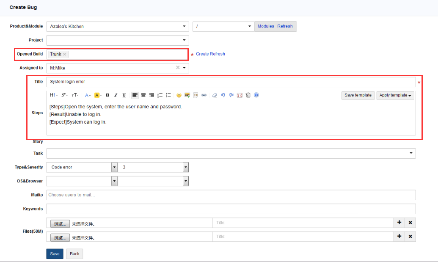Open the text highlight color picker
Screen dimensions: 438x262
point(98,95)
